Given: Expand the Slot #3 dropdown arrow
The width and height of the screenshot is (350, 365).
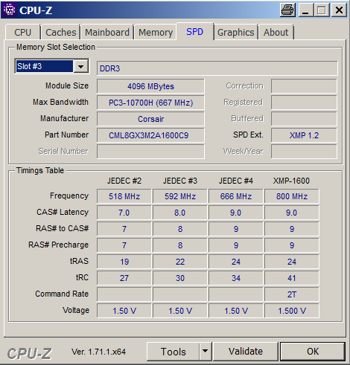Looking at the screenshot, I should pos(80,66).
